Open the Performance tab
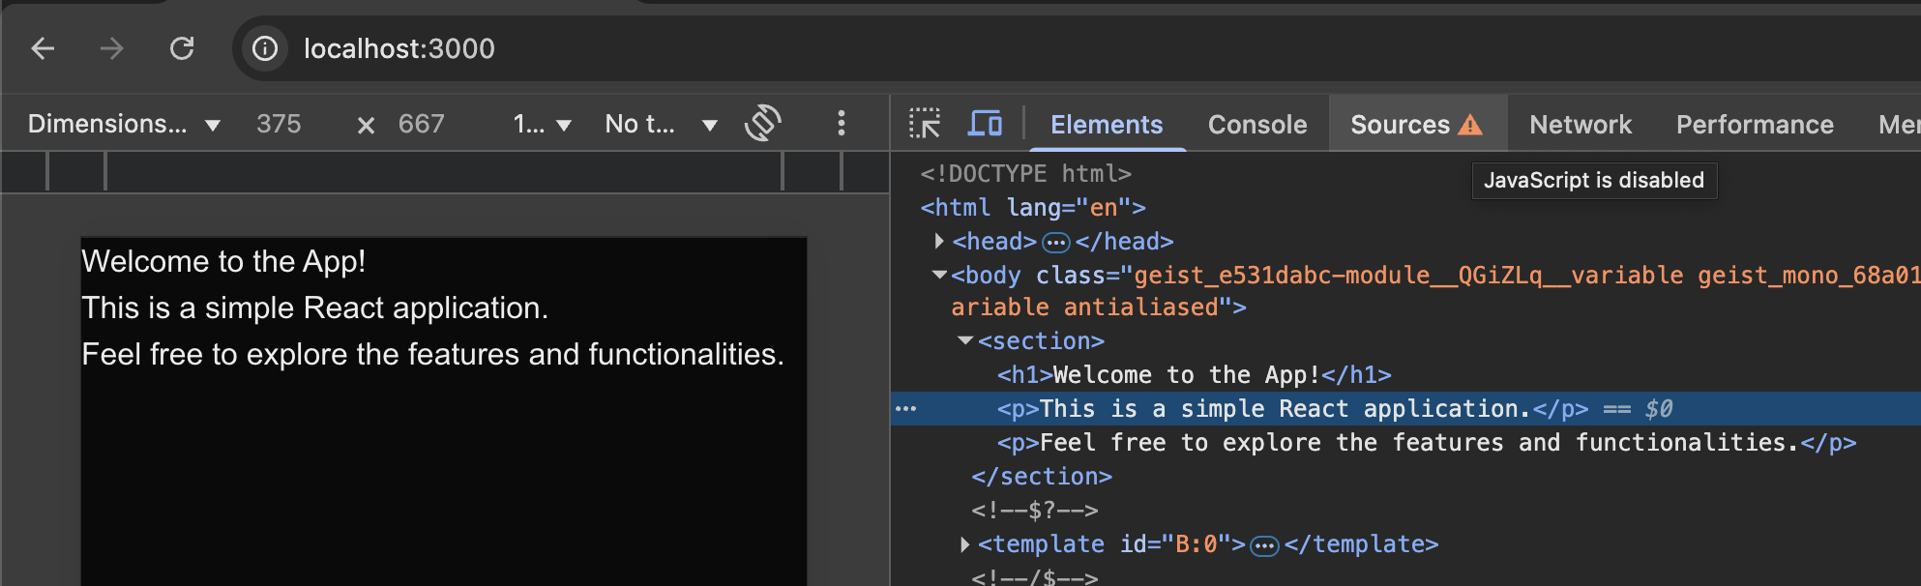Image resolution: width=1921 pixels, height=586 pixels. (1755, 125)
